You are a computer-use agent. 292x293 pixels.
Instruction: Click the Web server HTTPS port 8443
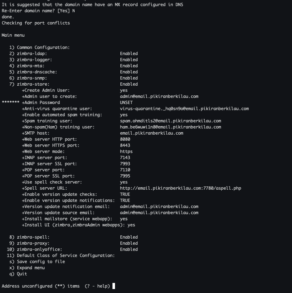(x=125, y=145)
